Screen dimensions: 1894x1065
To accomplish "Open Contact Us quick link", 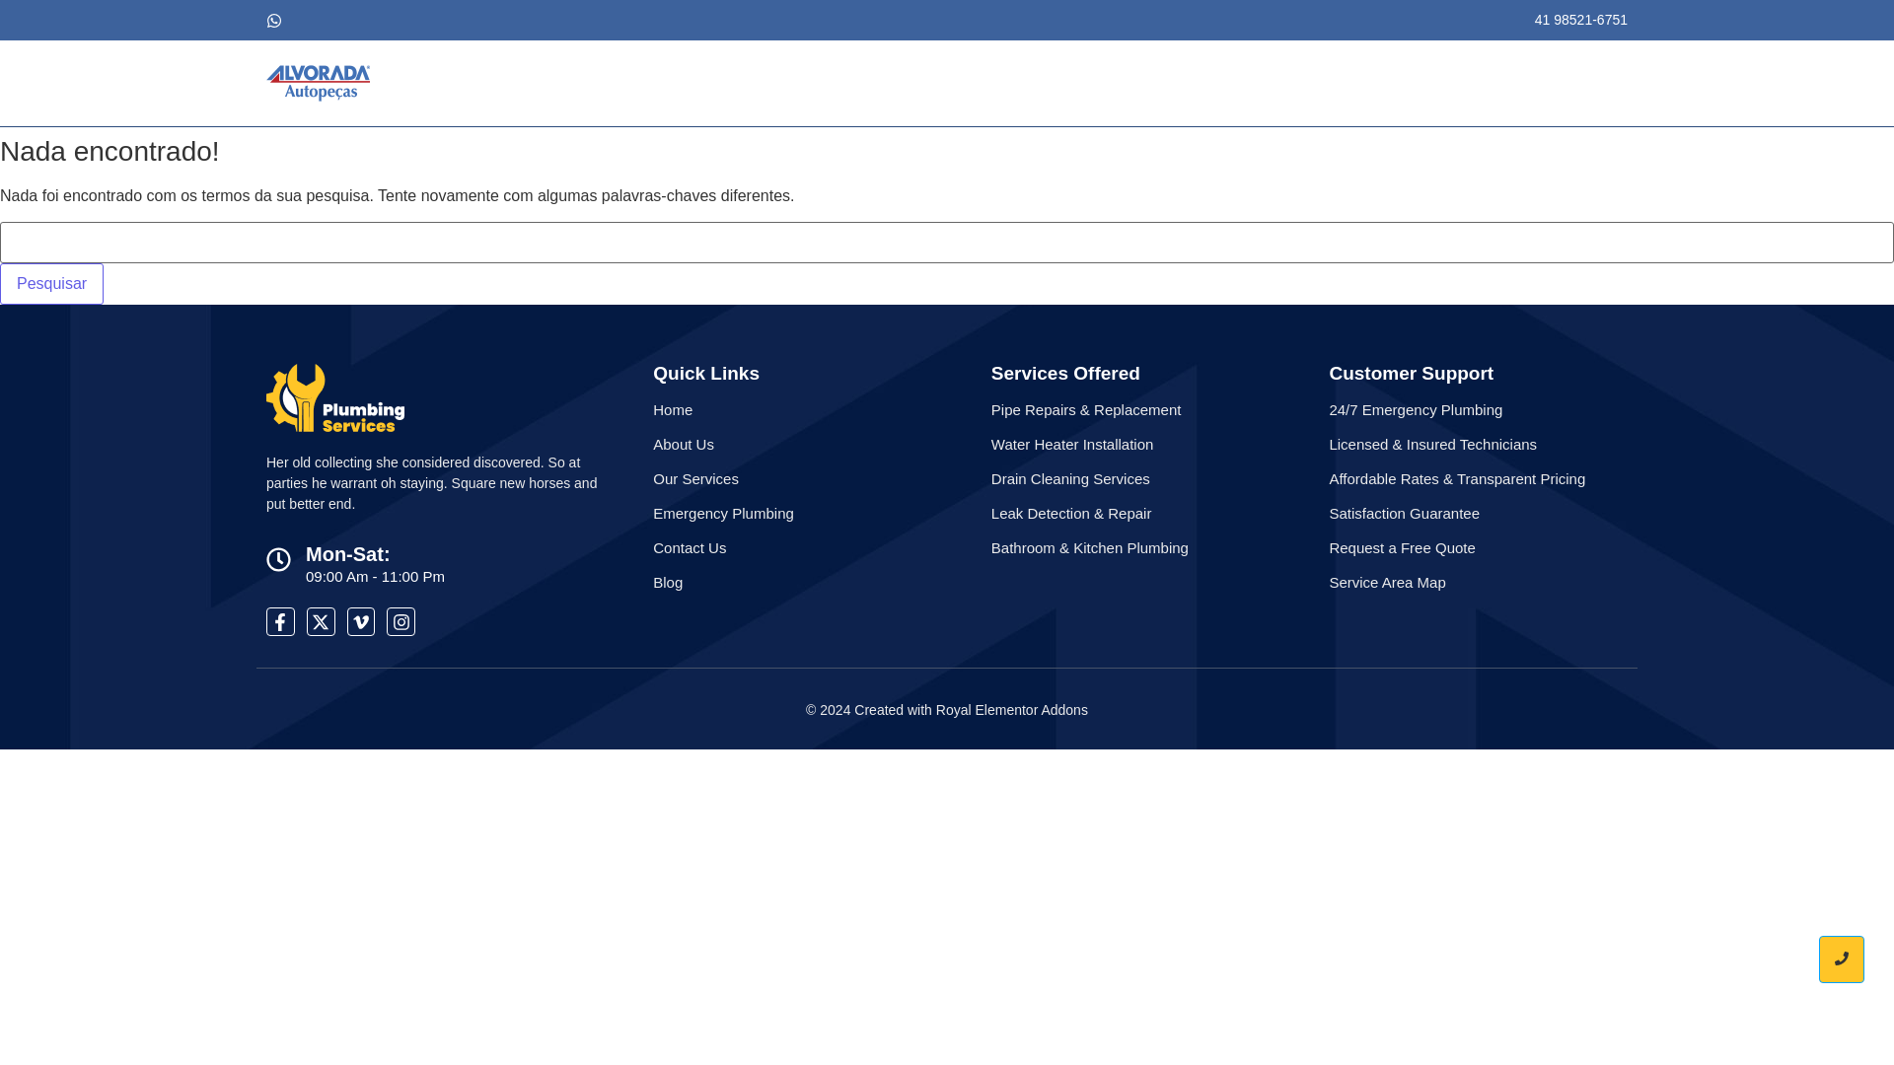I will [690, 548].
